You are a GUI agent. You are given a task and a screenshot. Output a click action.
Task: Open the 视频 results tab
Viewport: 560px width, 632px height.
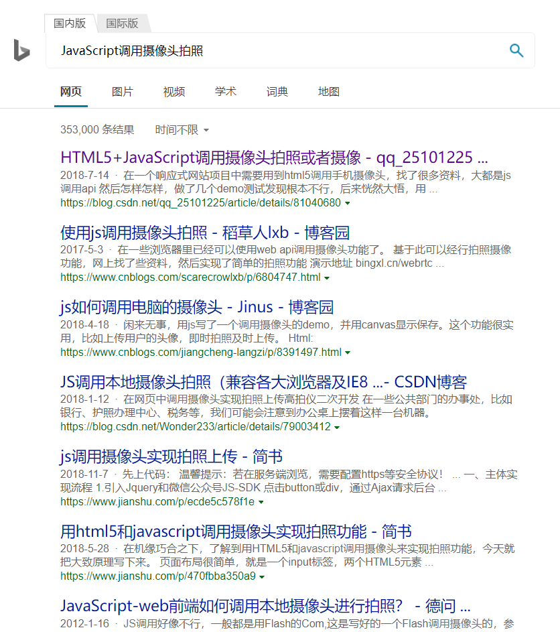coord(174,92)
